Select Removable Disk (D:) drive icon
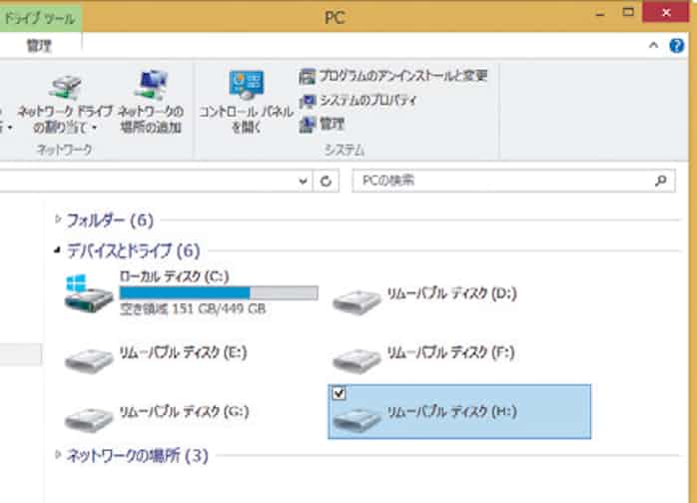The height and width of the screenshot is (503, 697). [x=356, y=298]
